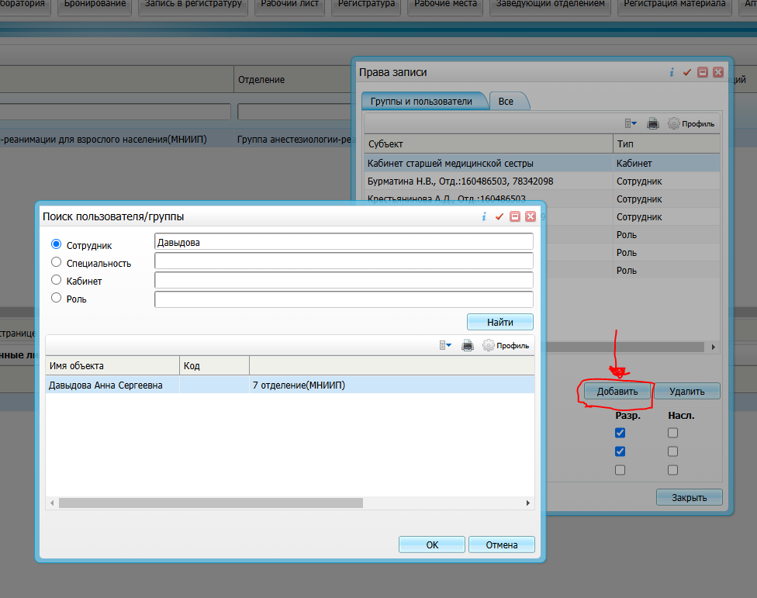Click the Сотрудник text field with Давыдова

(x=344, y=243)
